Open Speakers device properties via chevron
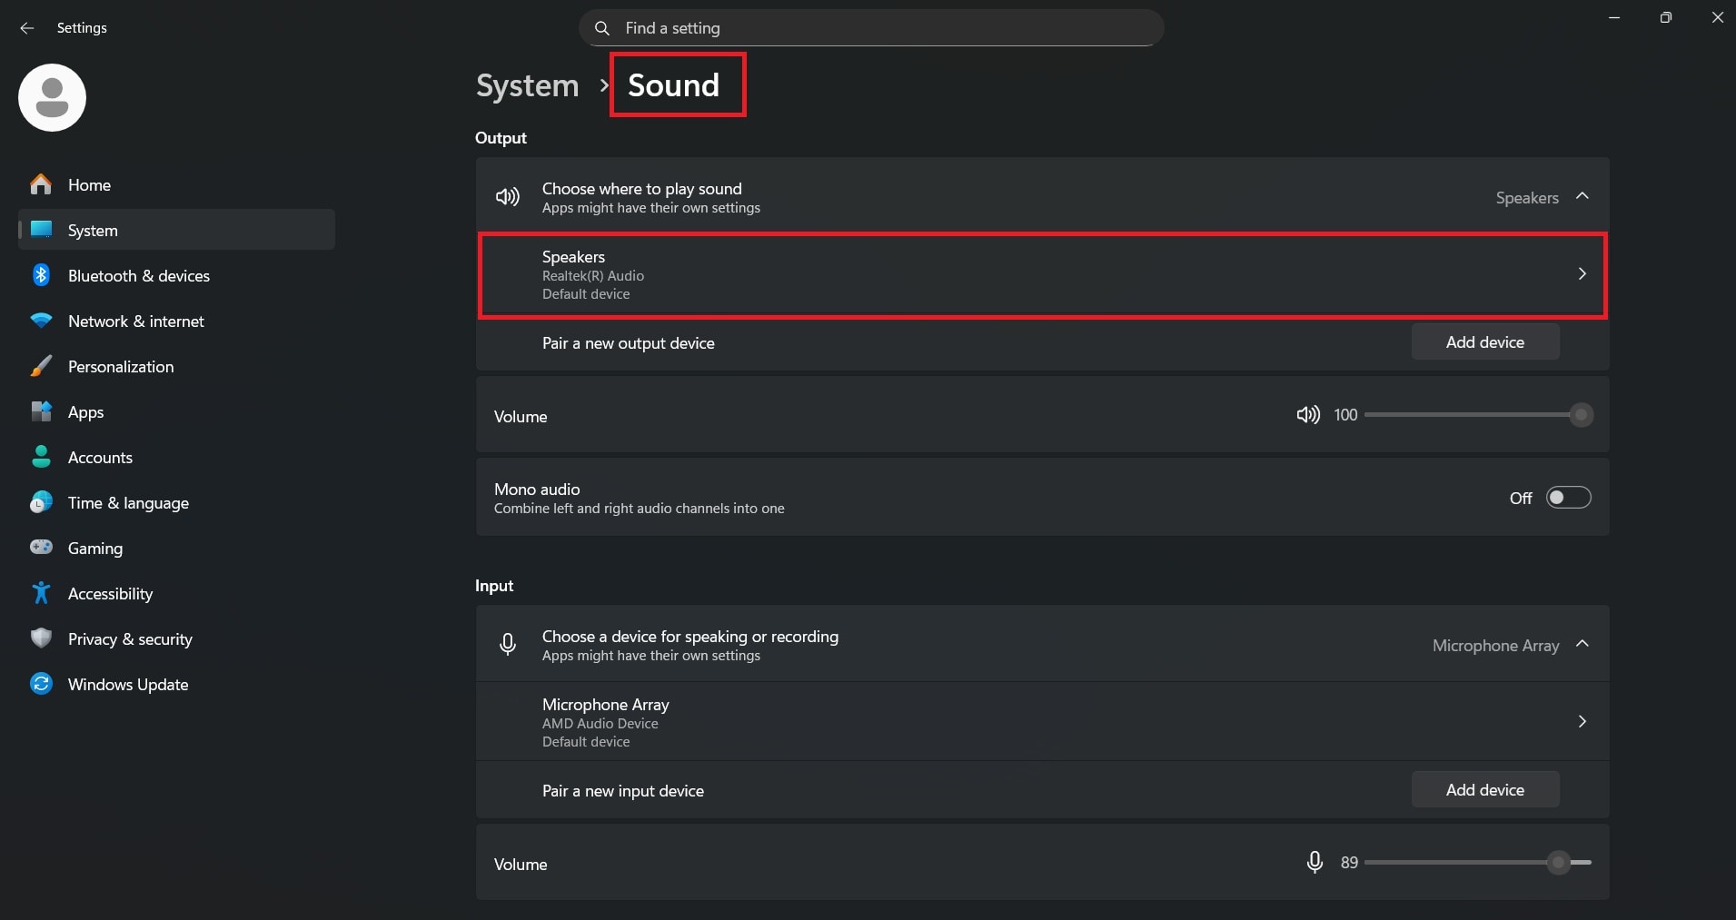 (1582, 273)
